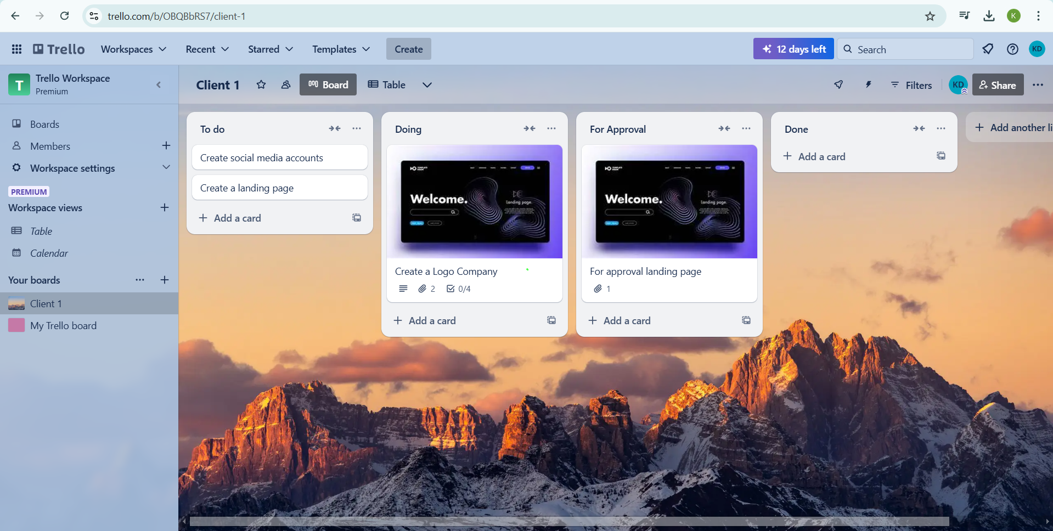Click the Share button

(x=998, y=84)
